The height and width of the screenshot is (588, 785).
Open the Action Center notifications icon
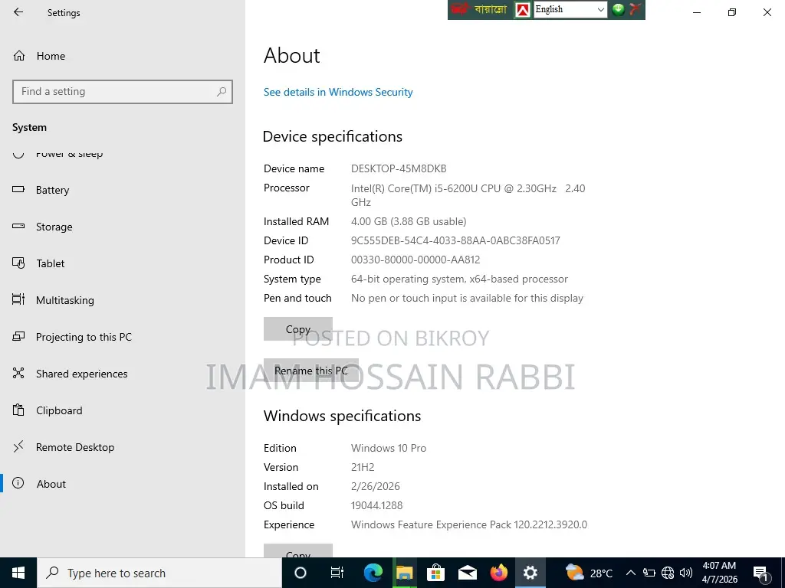pos(761,574)
